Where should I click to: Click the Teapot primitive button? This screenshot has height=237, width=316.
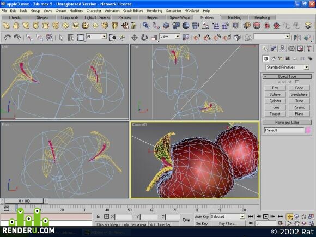tap(275, 114)
